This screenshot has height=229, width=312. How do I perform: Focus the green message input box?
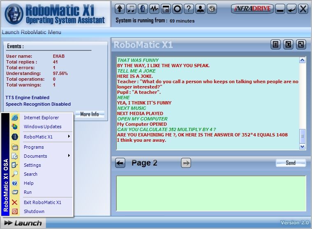[211, 193]
